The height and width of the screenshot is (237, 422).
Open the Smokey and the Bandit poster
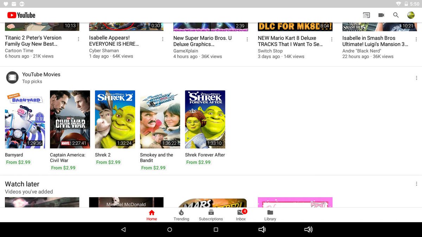(160, 119)
